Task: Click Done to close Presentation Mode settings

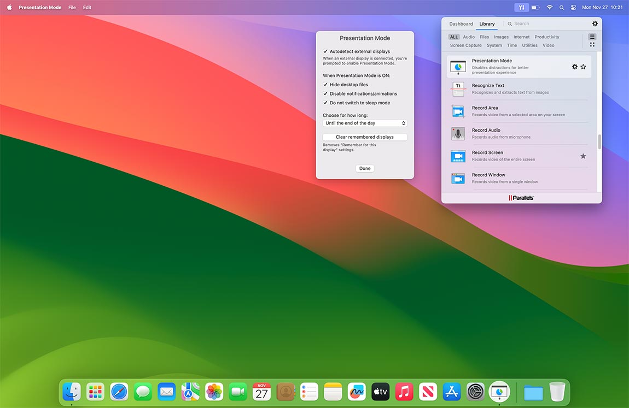Action: point(364,168)
